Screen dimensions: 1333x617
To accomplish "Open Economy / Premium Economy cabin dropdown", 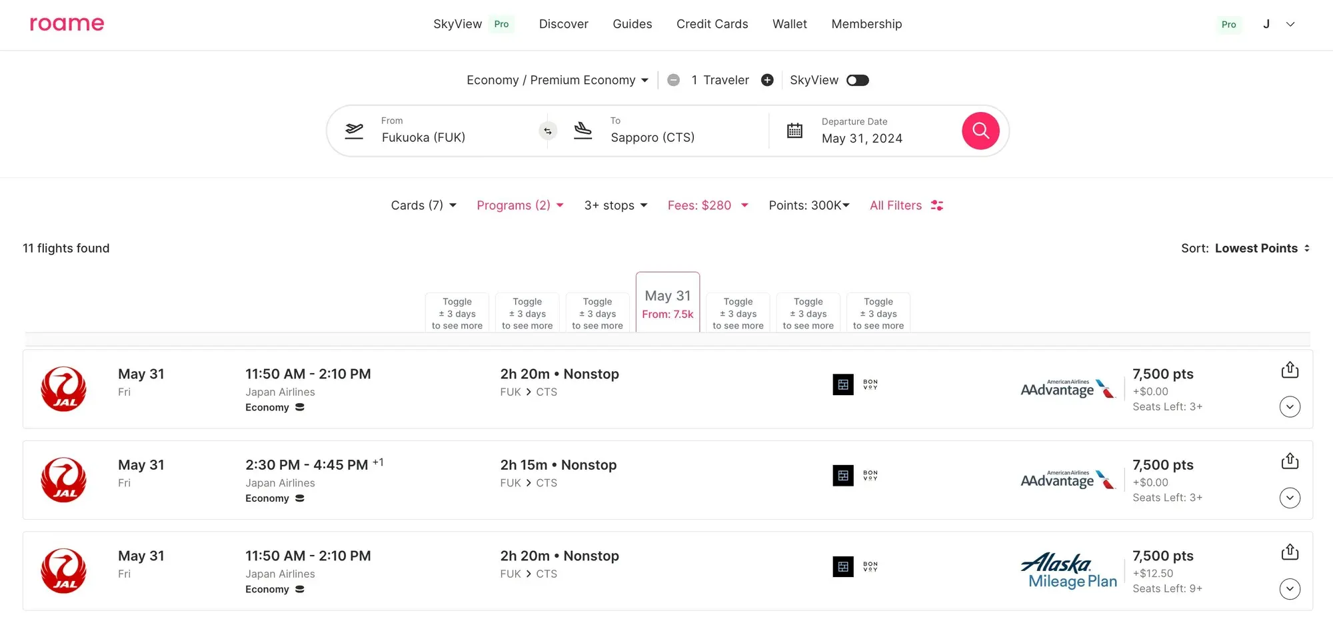I will coord(557,80).
